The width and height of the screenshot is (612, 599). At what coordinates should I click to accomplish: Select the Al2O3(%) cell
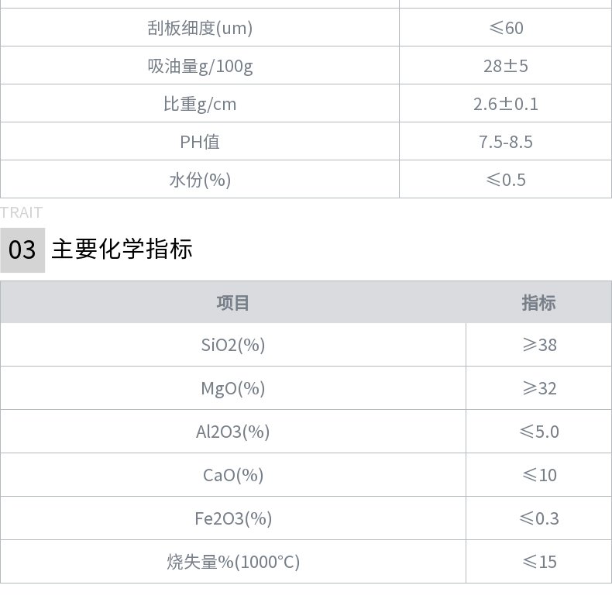coord(232,432)
